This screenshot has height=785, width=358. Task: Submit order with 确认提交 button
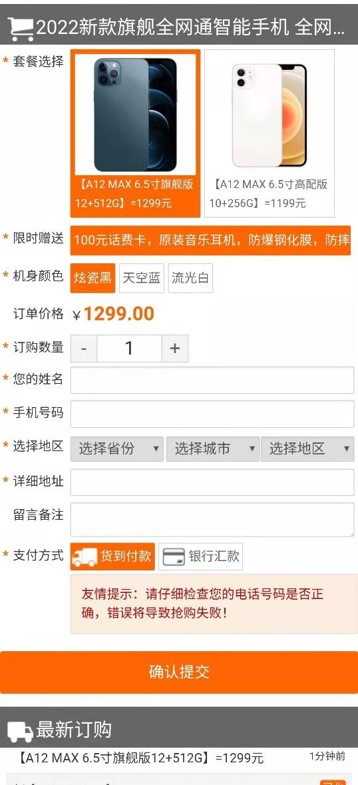pyautogui.click(x=179, y=672)
